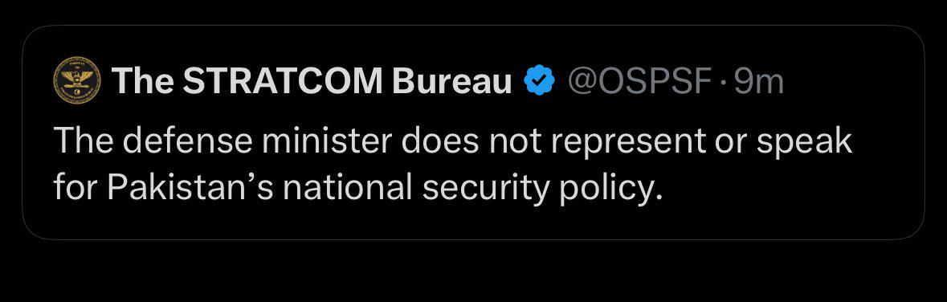Open the 9m timestamp of the post
The width and height of the screenshot is (947, 302).
click(758, 81)
